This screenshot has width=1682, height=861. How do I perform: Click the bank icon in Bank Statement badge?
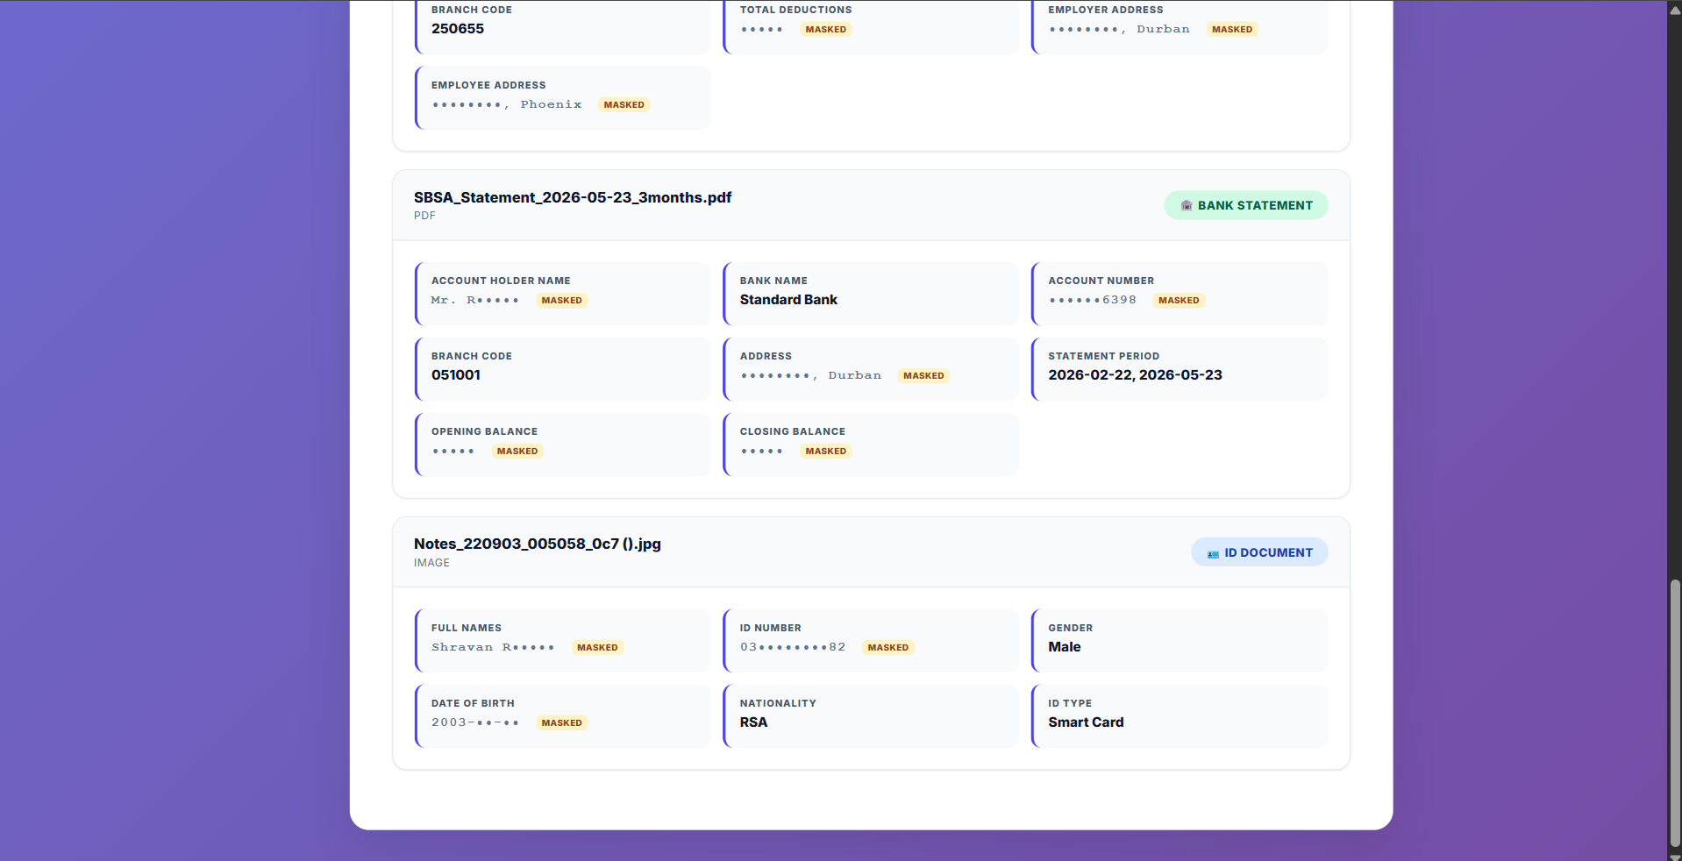(x=1186, y=205)
